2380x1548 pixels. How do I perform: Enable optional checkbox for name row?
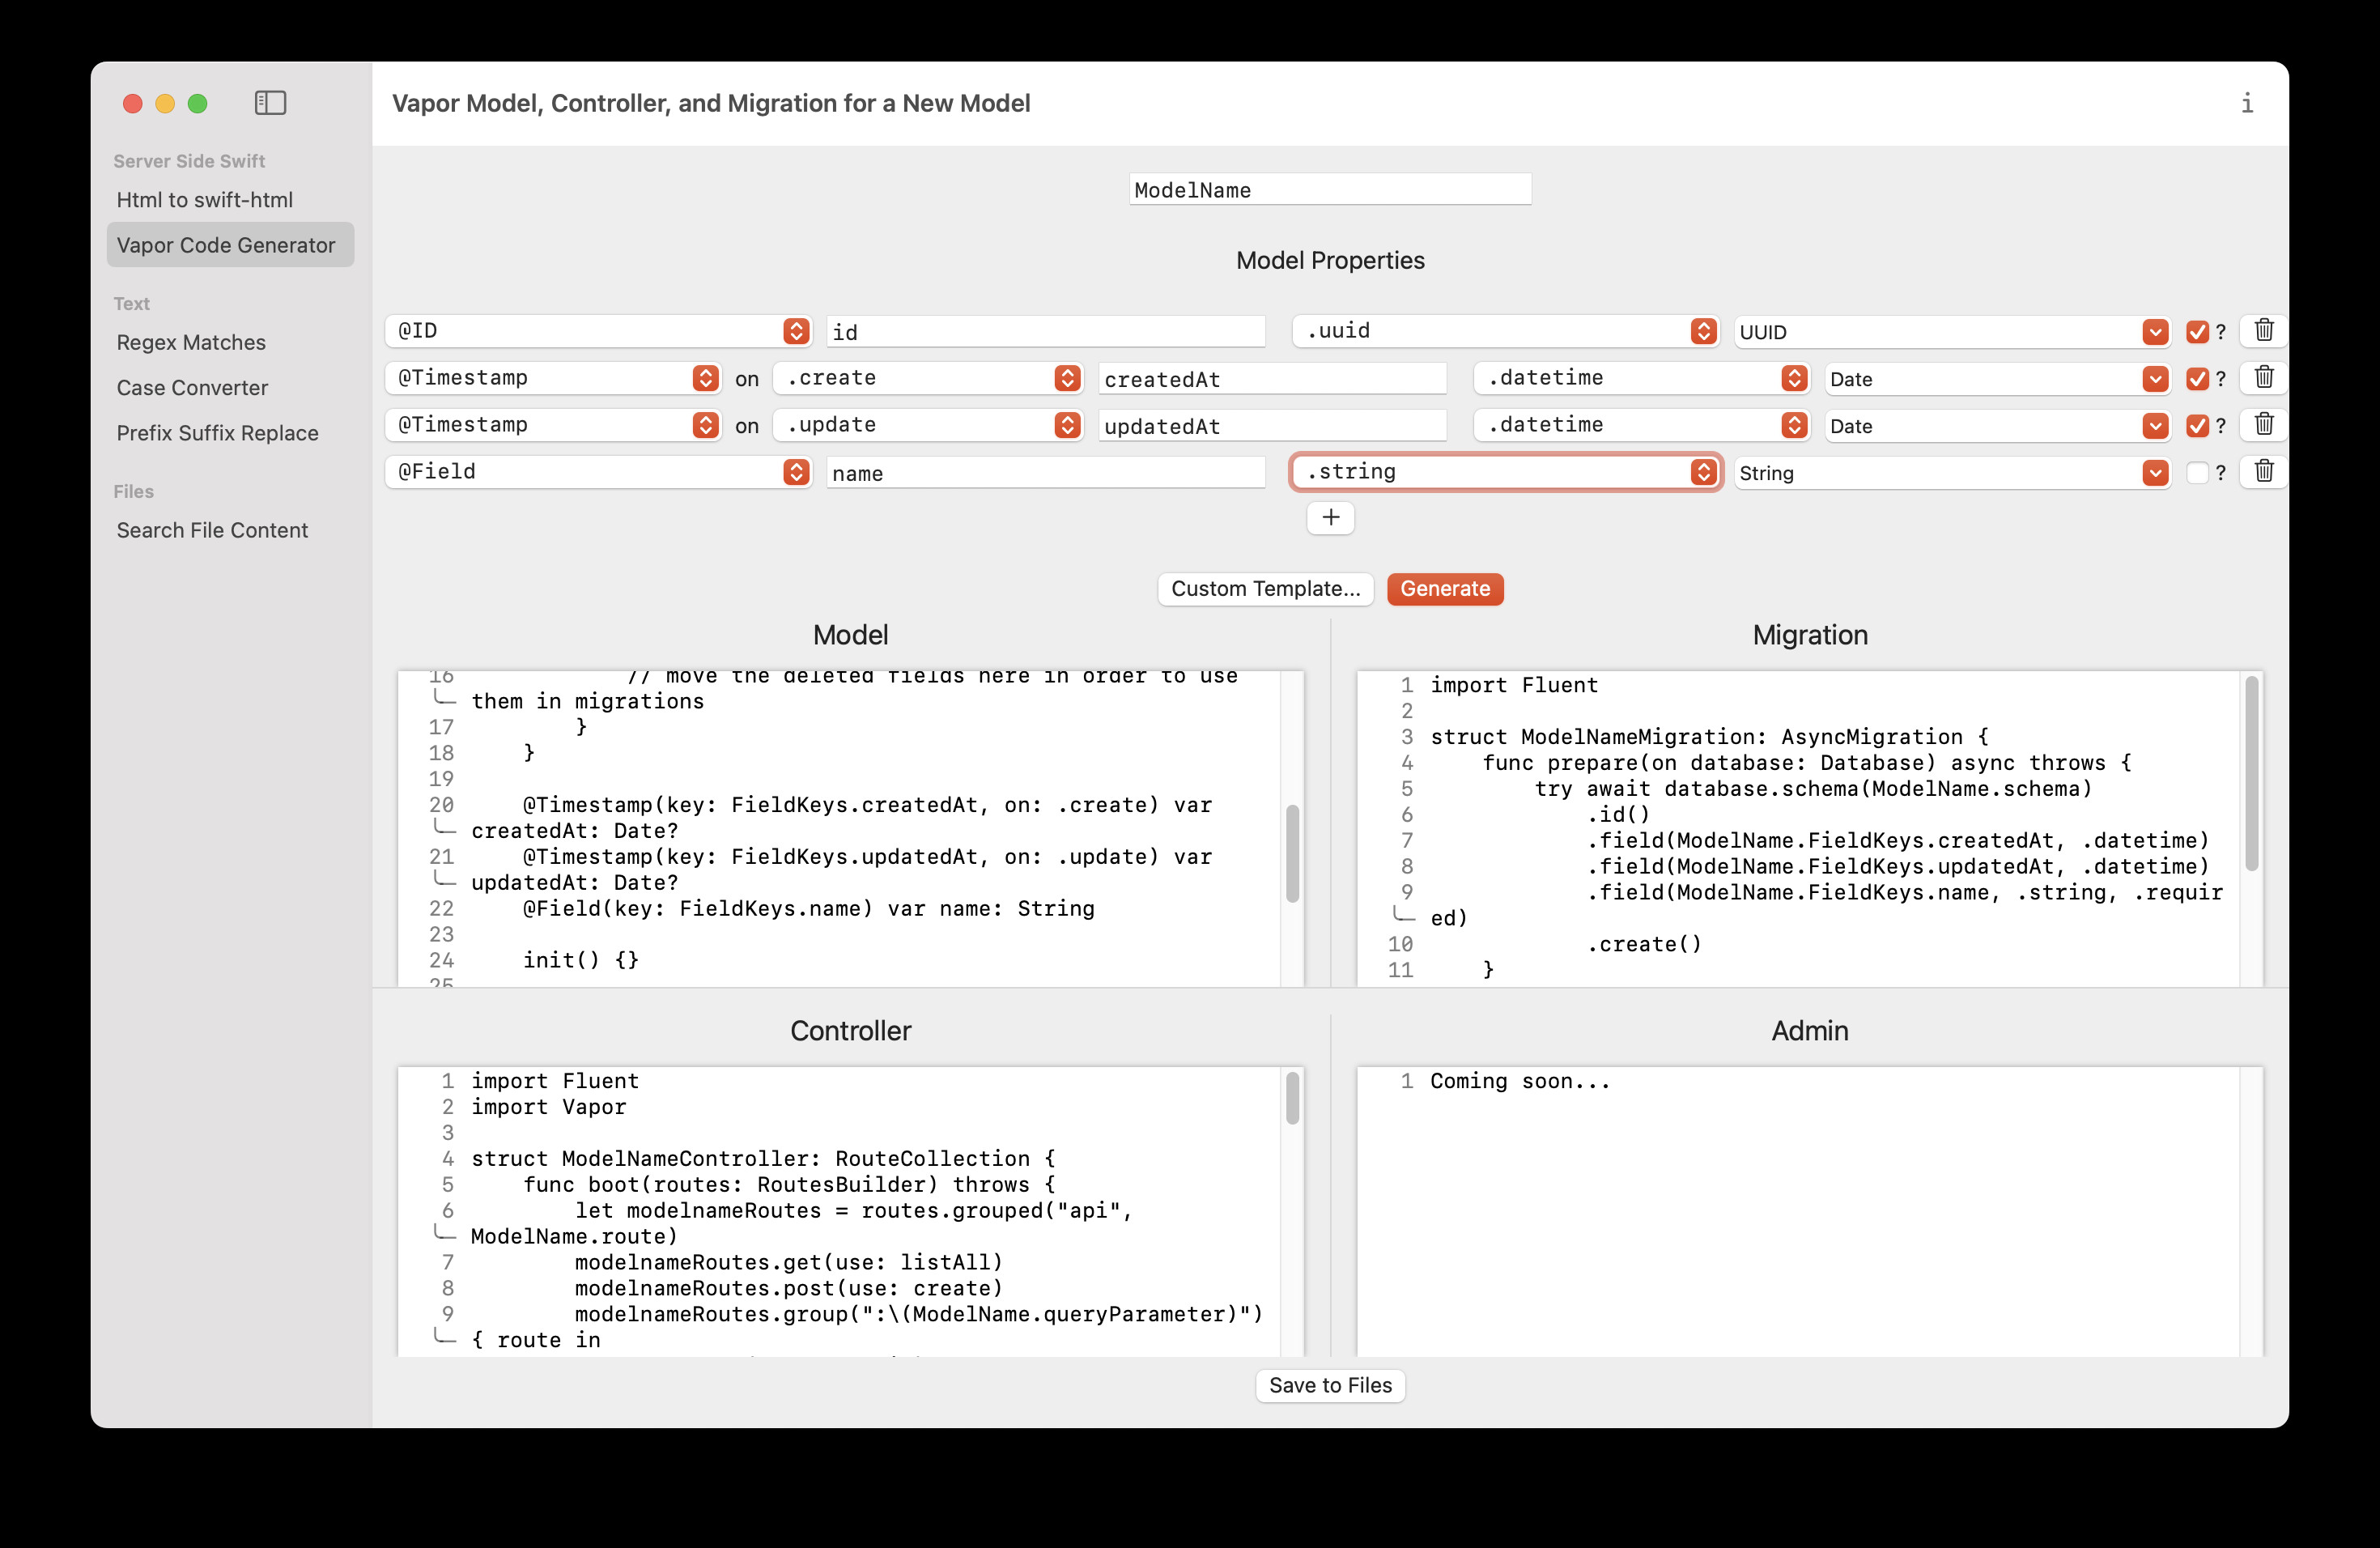pyautogui.click(x=2196, y=472)
